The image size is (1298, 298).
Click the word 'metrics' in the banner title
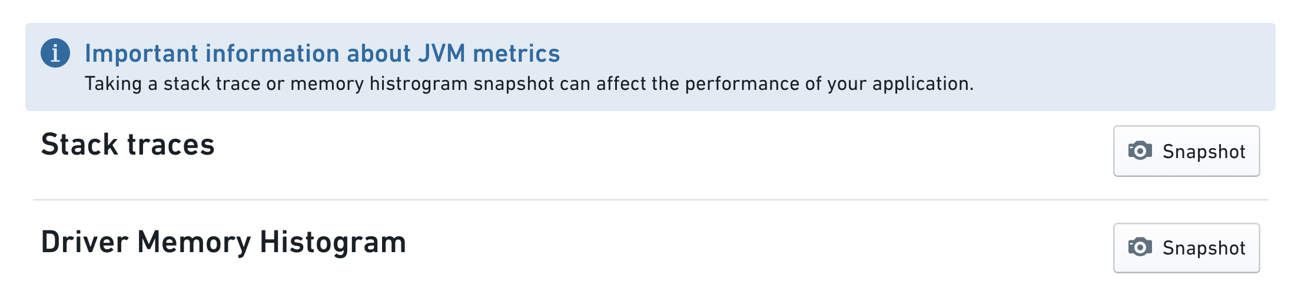[516, 53]
